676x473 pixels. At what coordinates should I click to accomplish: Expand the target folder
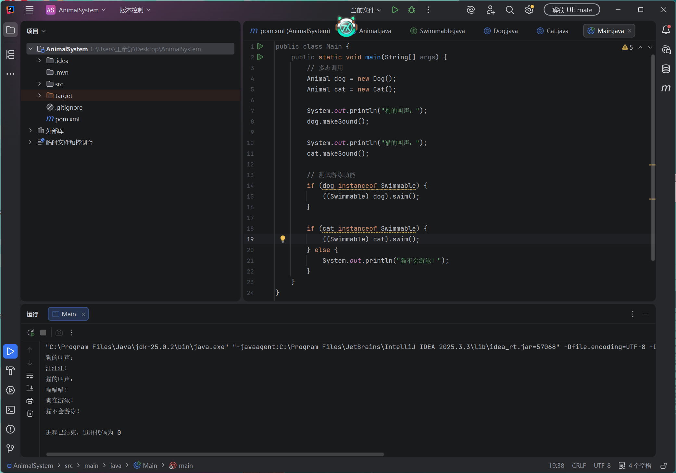[40, 96]
